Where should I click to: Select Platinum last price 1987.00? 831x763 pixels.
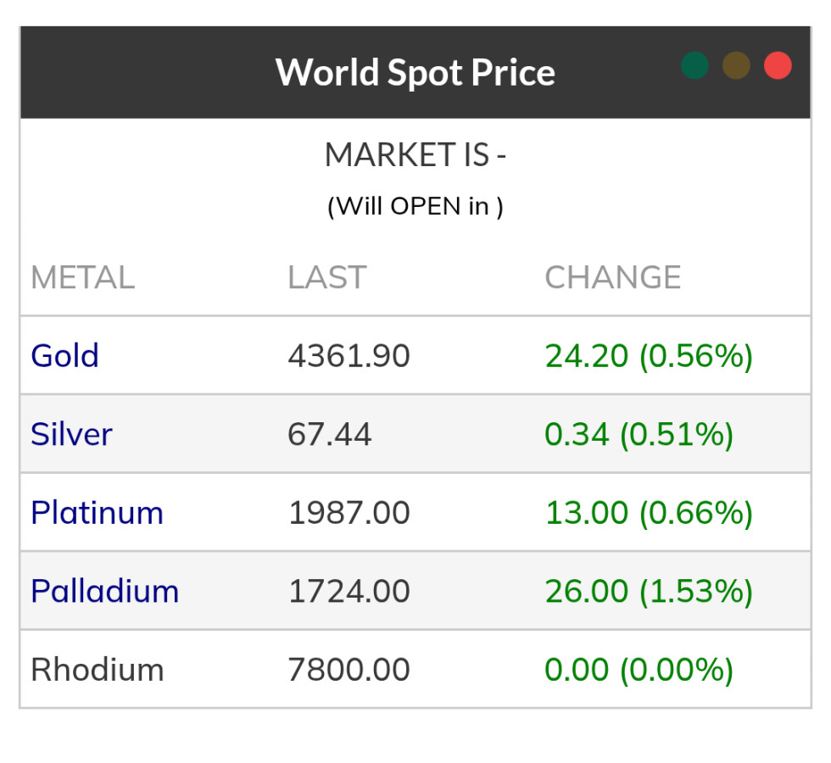pyautogui.click(x=349, y=513)
